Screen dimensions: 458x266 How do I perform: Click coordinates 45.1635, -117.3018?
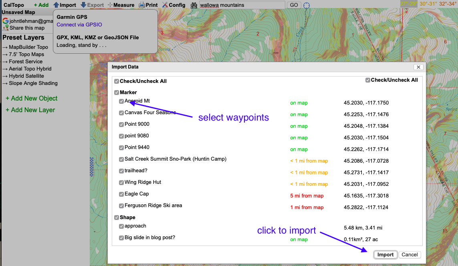(x=366, y=195)
